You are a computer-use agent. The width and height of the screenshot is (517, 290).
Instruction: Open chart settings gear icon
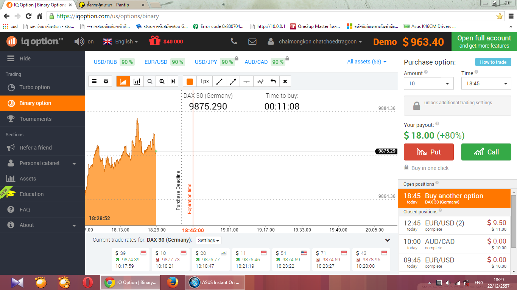[106, 81]
